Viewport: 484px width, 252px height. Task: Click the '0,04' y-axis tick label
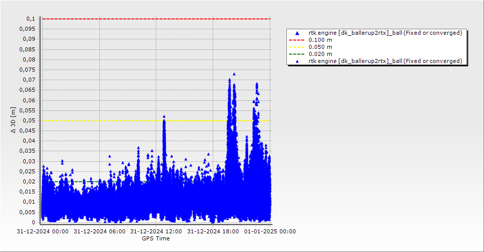point(29,141)
